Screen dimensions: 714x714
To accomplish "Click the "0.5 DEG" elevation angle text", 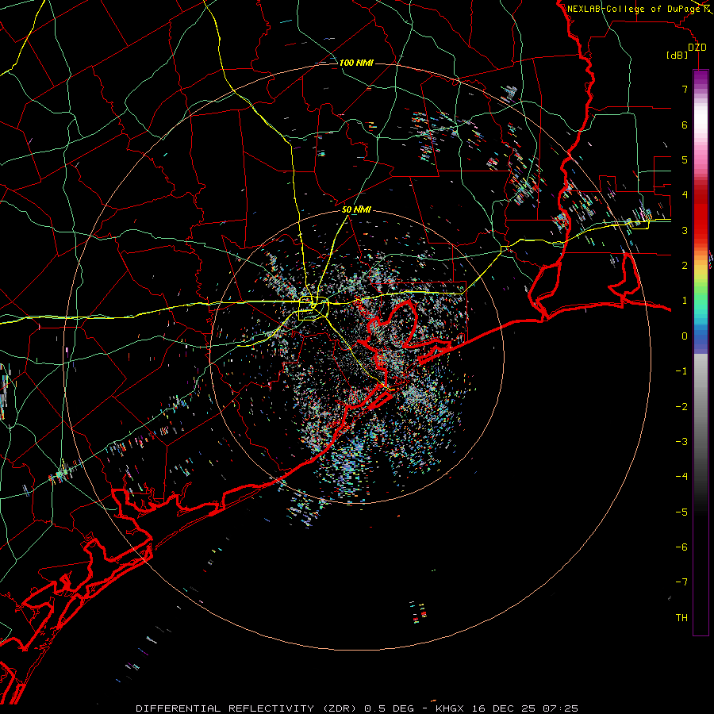I will 390,708.
